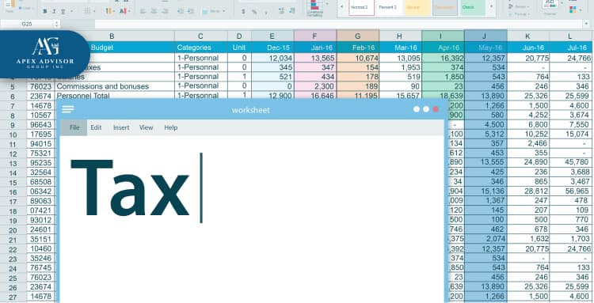
Task: Apply currency dollar number format
Action: 243,12
